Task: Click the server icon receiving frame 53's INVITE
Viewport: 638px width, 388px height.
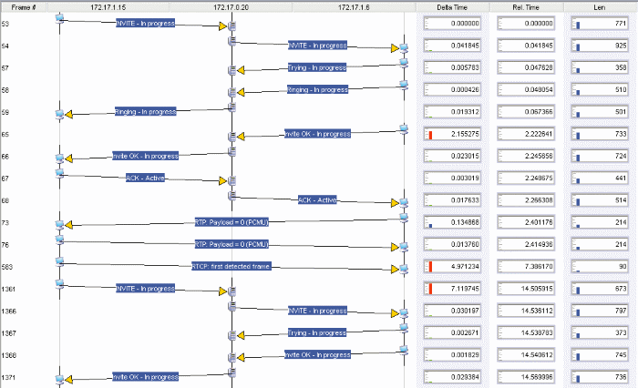Action: [x=232, y=27]
